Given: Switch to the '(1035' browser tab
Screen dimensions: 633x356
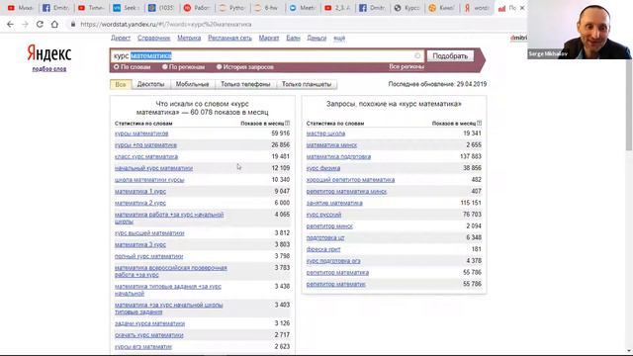Looking at the screenshot, I should [x=161, y=8].
